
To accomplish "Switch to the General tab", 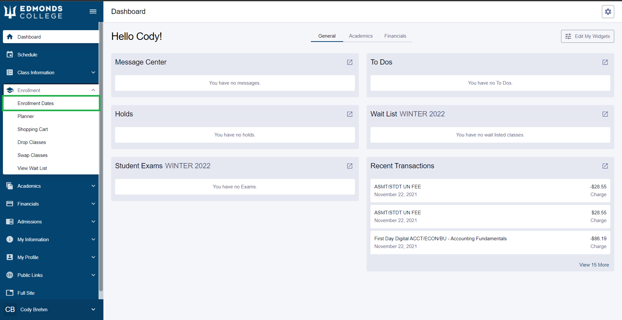I will 327,36.
